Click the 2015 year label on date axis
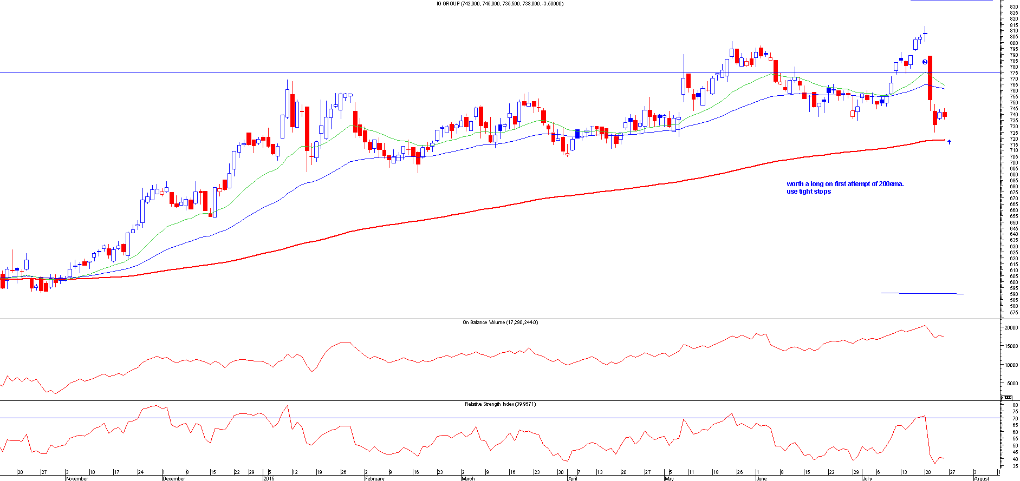The image size is (1020, 481). (x=269, y=478)
